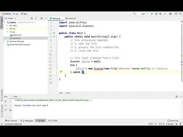Screen dimensions: 183x137
Task: Toggle the Run tool window button
Action: click(x=40, y=121)
